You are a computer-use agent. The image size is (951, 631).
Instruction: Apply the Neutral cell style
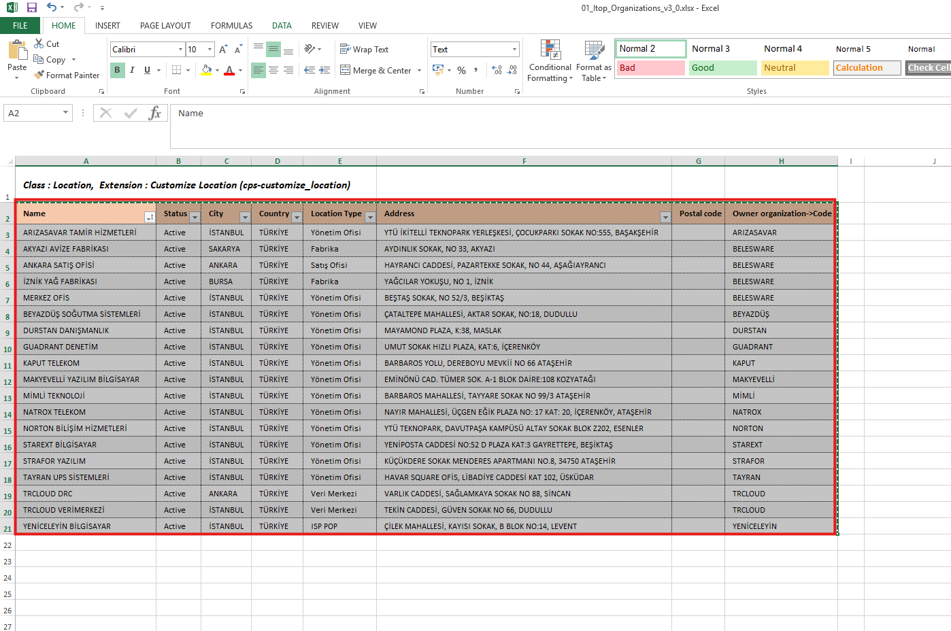[x=795, y=68]
